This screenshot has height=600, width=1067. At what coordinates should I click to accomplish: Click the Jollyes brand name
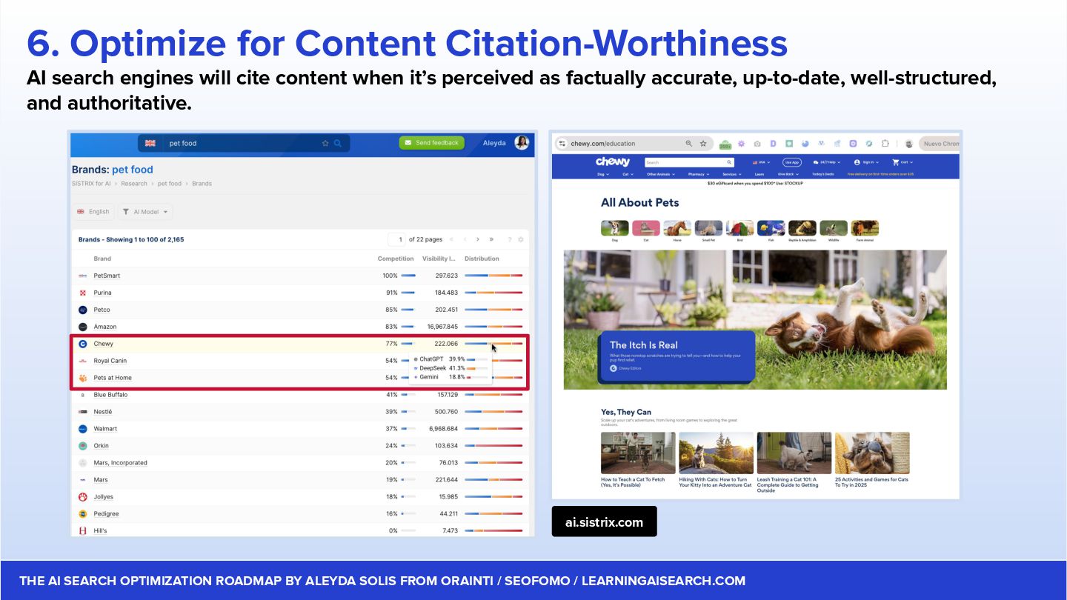point(103,497)
